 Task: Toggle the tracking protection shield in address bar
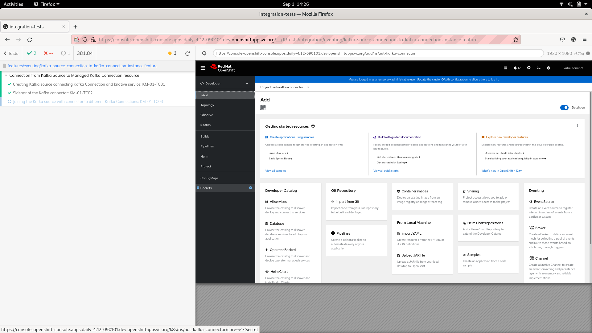pyautogui.click(x=85, y=39)
